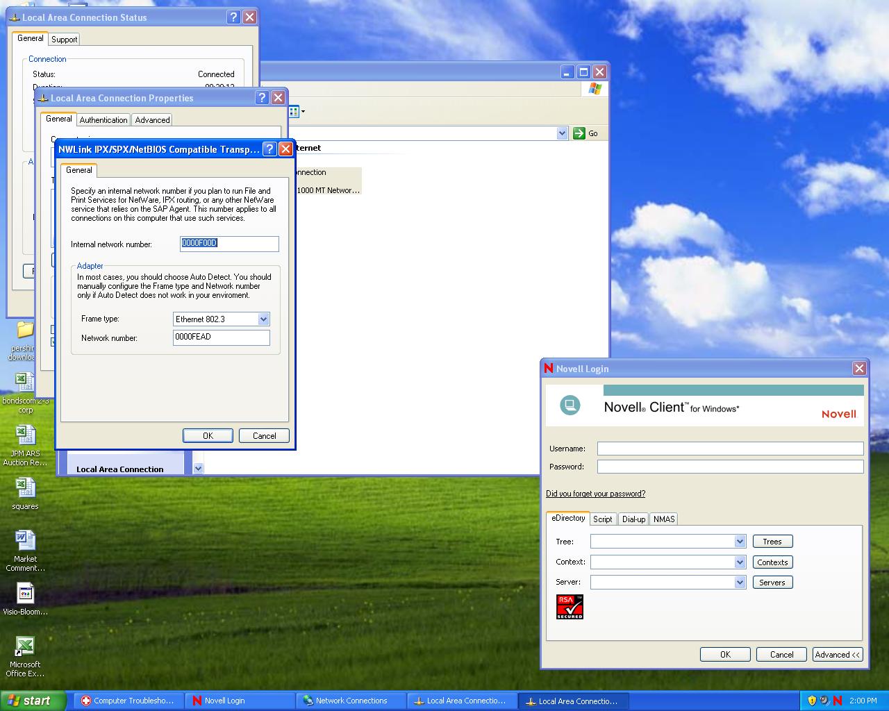Screen dimensions: 889x711
Task: Open Start menu
Action: coord(33,701)
